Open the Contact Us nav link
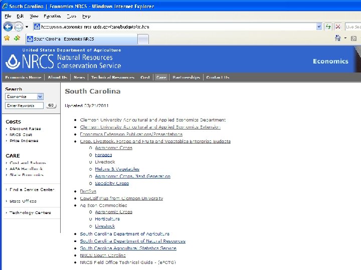361x270 pixels. 218,77
